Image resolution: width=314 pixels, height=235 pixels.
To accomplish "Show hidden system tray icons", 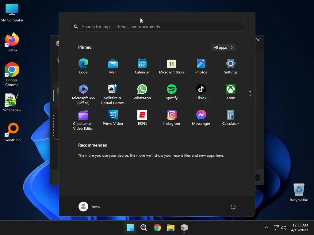I will (x=266, y=228).
